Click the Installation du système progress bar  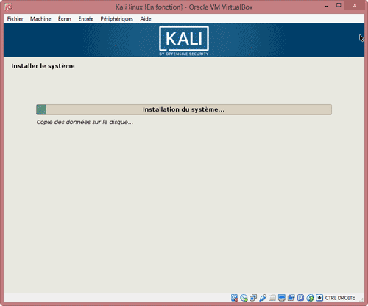pos(184,109)
